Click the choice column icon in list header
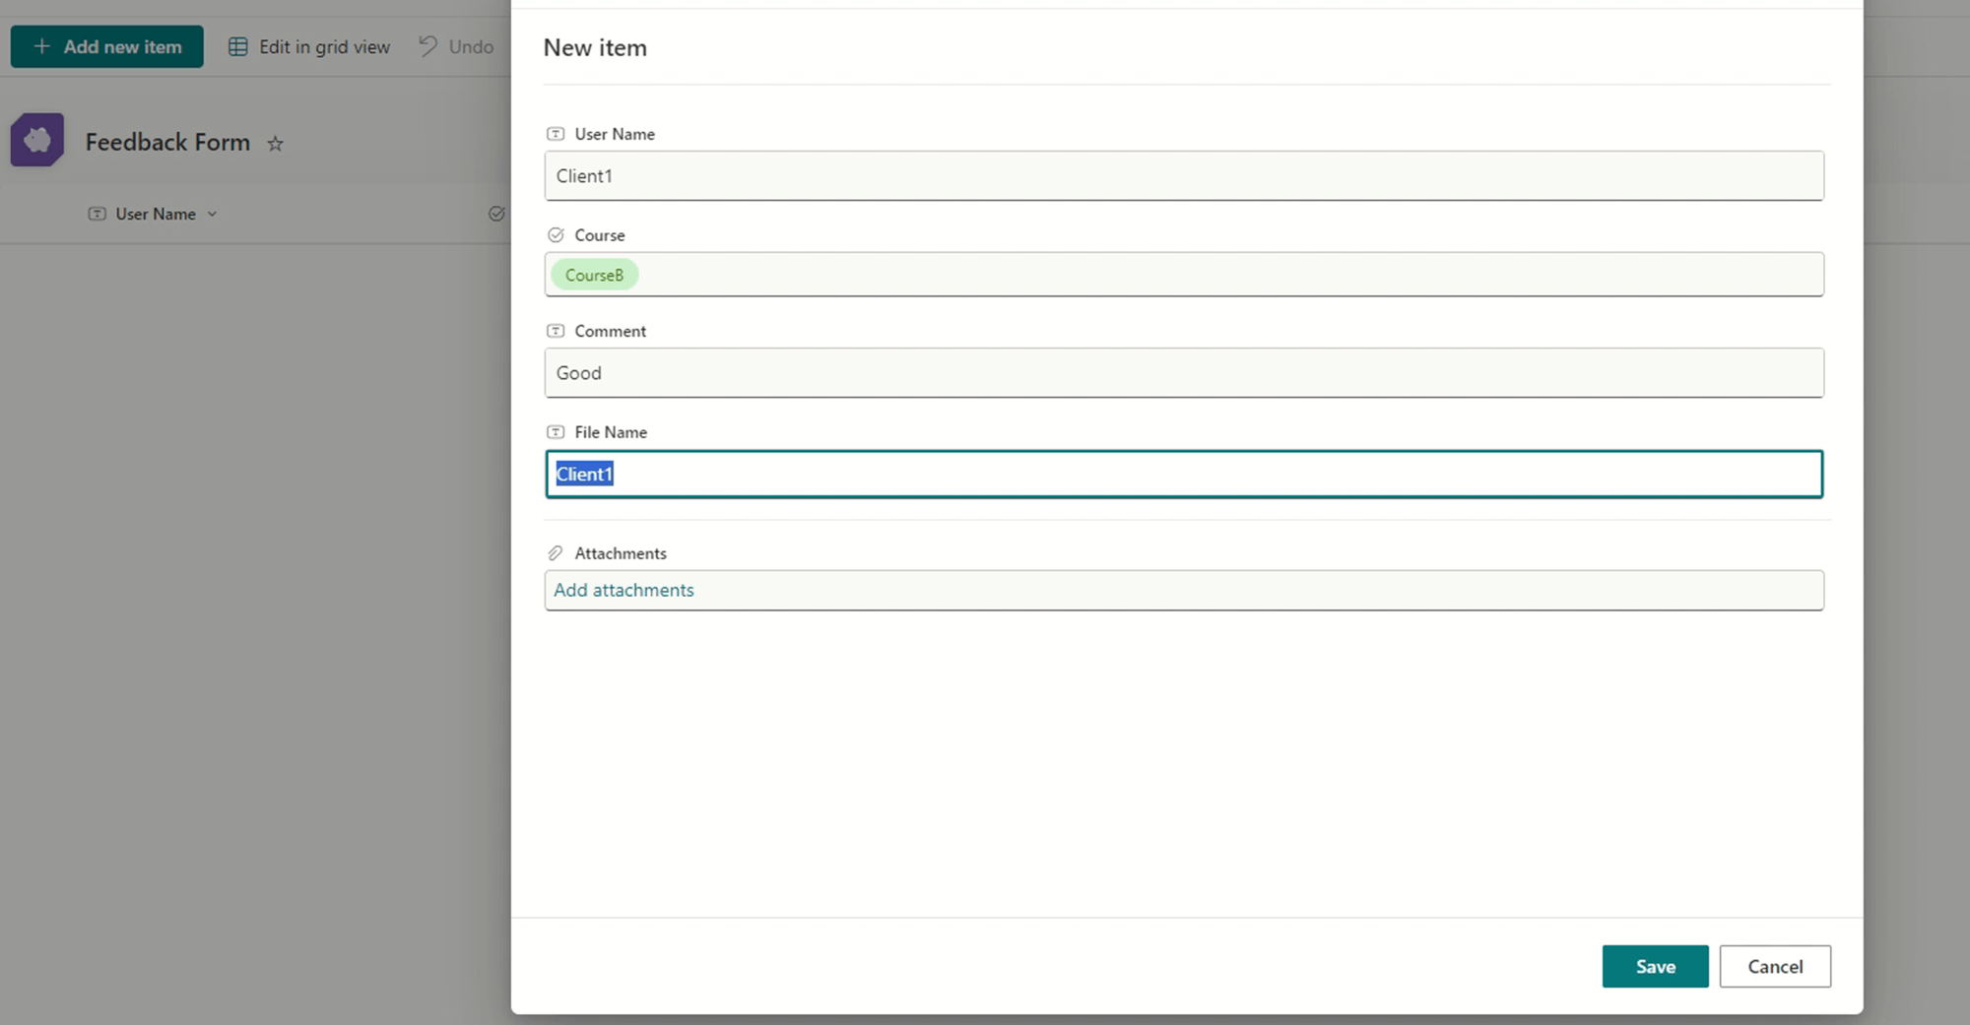Image resolution: width=1970 pixels, height=1025 pixels. click(496, 214)
